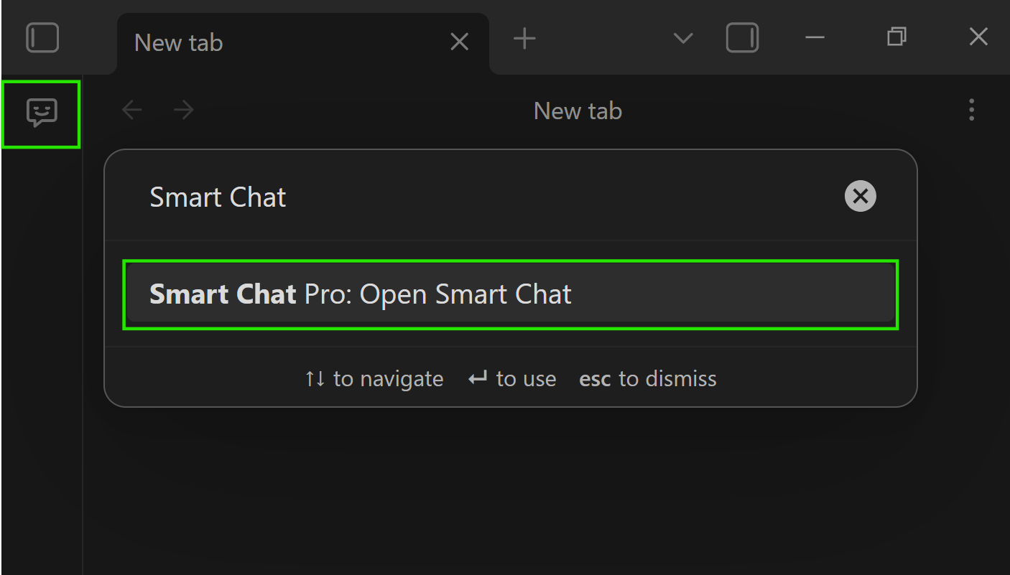The width and height of the screenshot is (1010, 575).
Task: Select the New tab tab header
Action: click(287, 42)
